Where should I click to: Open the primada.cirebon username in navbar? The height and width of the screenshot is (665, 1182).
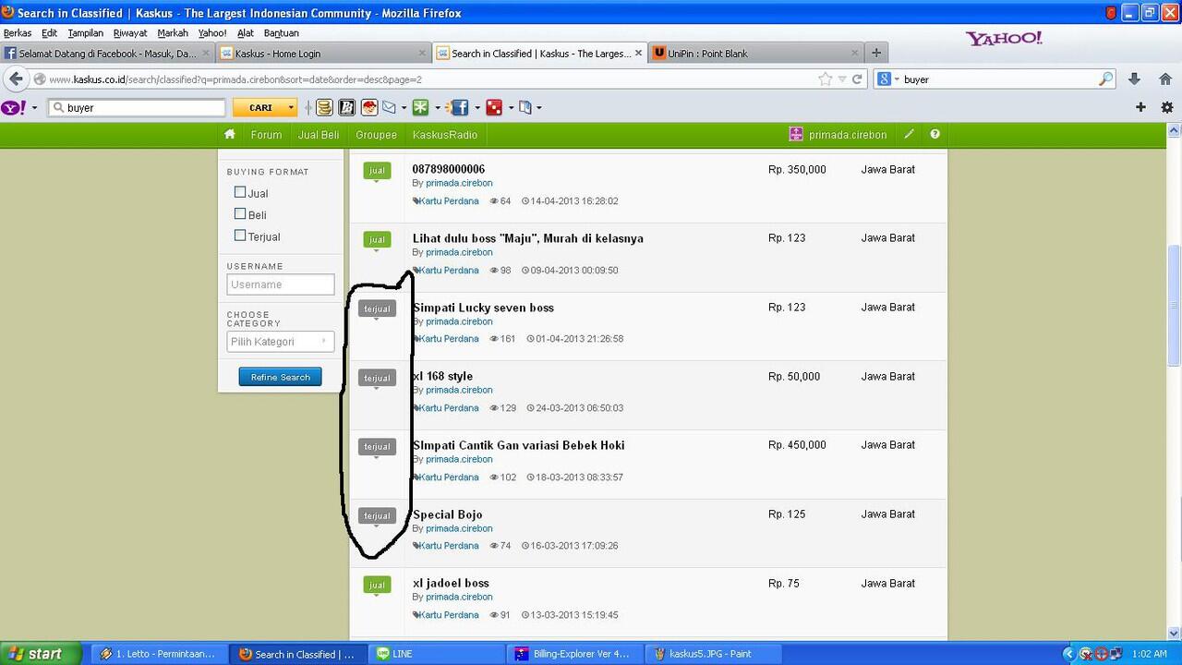click(848, 135)
